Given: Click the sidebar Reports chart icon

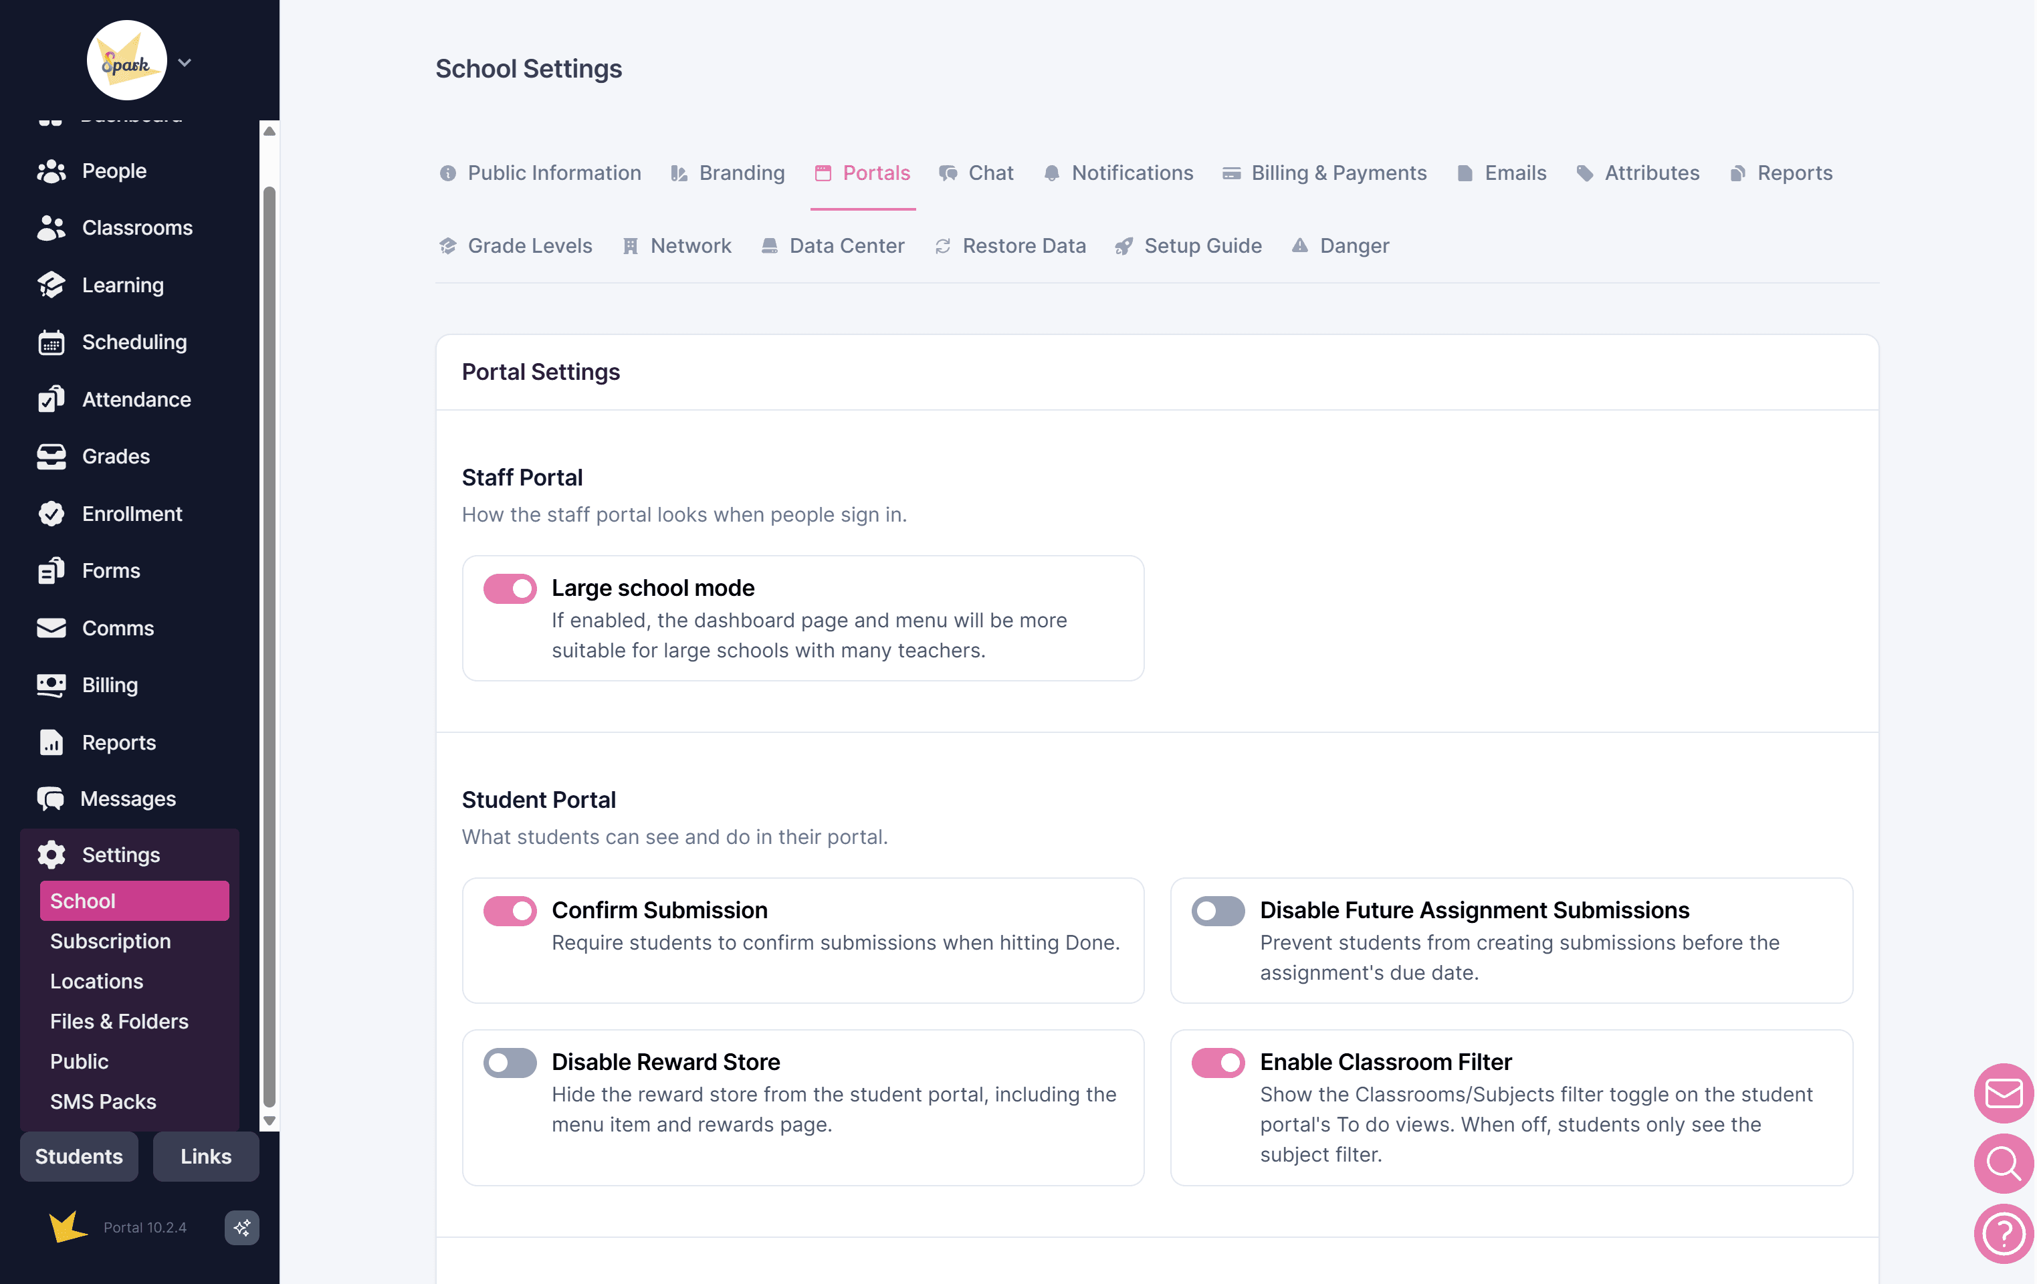Looking at the screenshot, I should pos(51,743).
